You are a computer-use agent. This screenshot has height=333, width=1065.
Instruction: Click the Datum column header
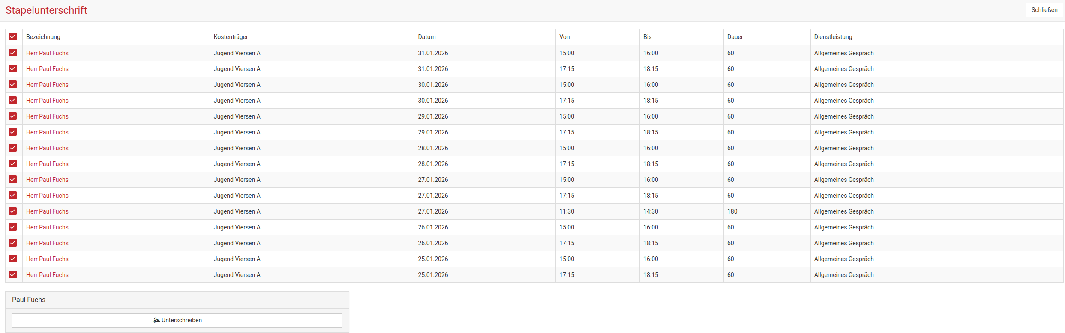[427, 37]
